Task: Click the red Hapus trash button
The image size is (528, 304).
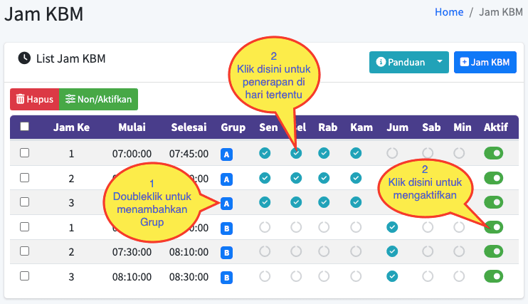Action: tap(35, 100)
